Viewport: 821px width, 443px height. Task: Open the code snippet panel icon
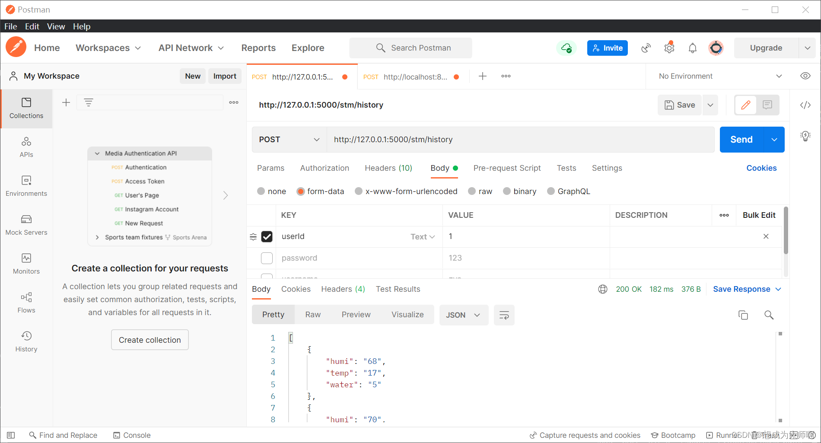[805, 105]
